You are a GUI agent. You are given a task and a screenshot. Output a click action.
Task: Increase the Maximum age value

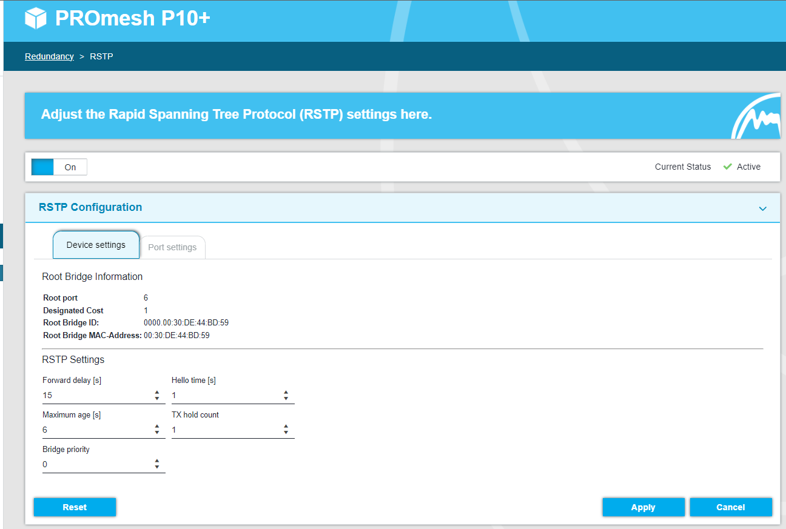157,427
